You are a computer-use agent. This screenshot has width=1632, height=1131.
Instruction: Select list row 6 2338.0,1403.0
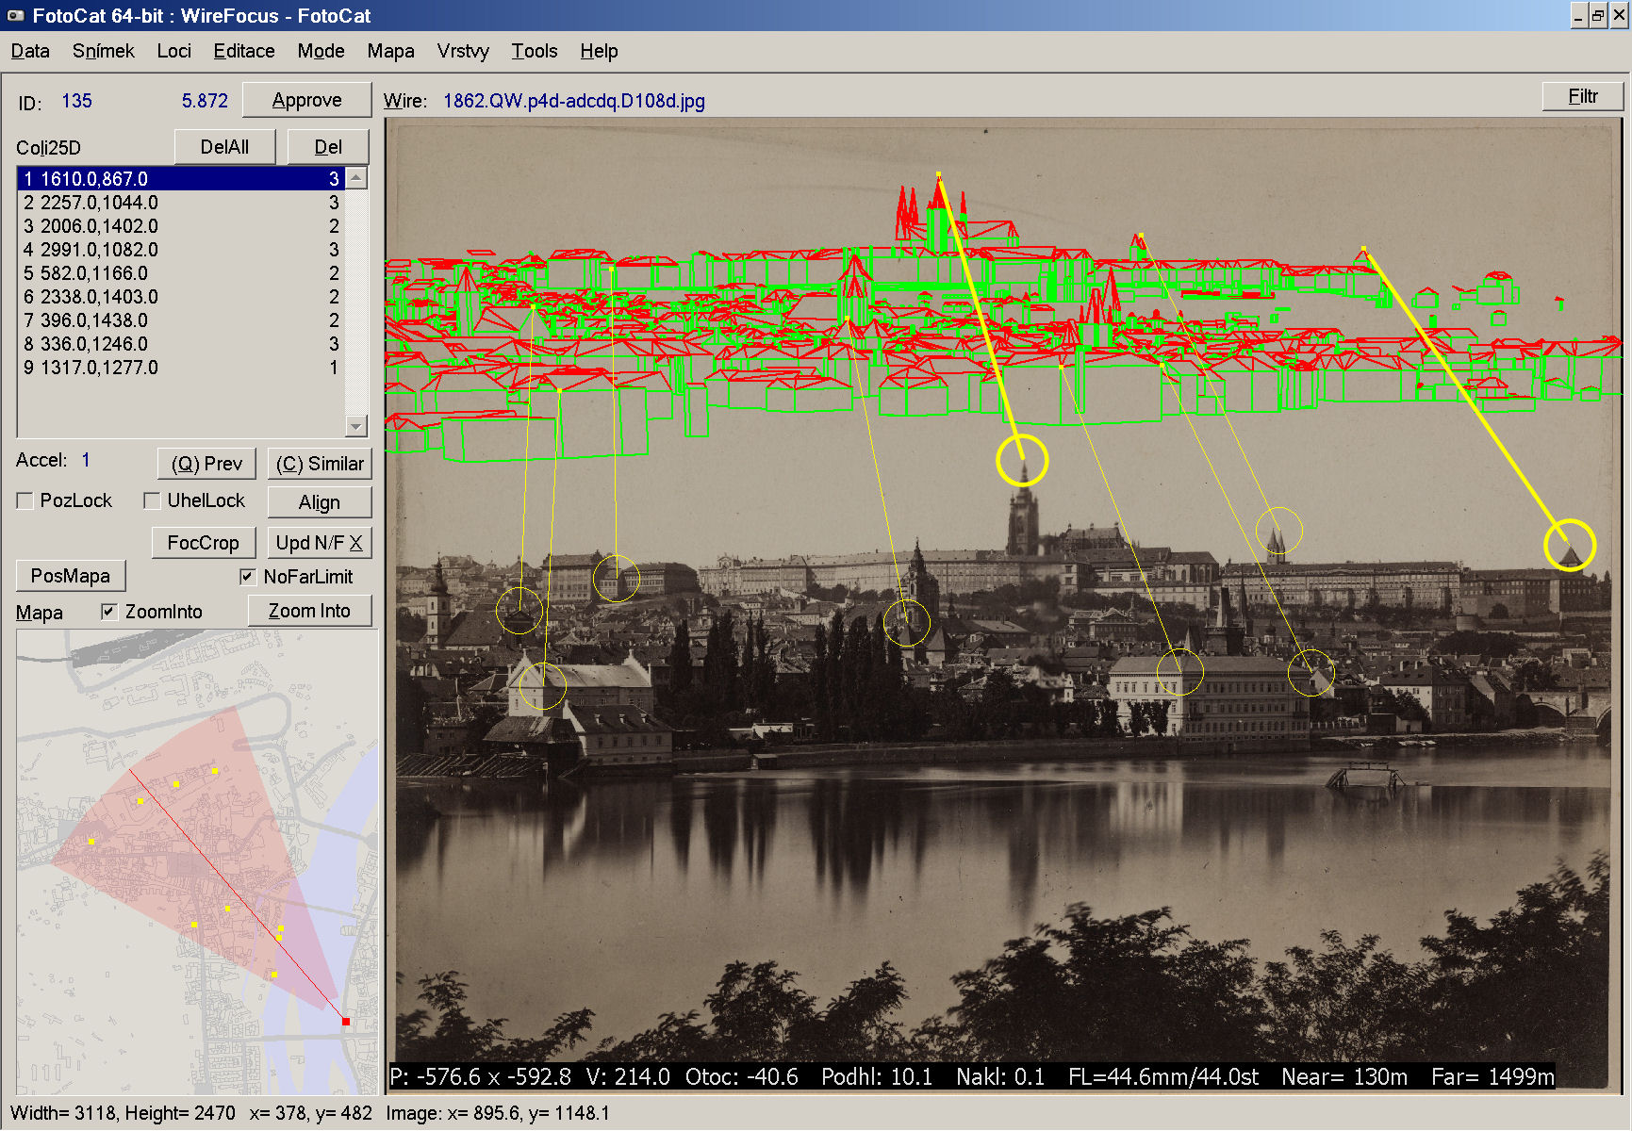click(x=181, y=297)
